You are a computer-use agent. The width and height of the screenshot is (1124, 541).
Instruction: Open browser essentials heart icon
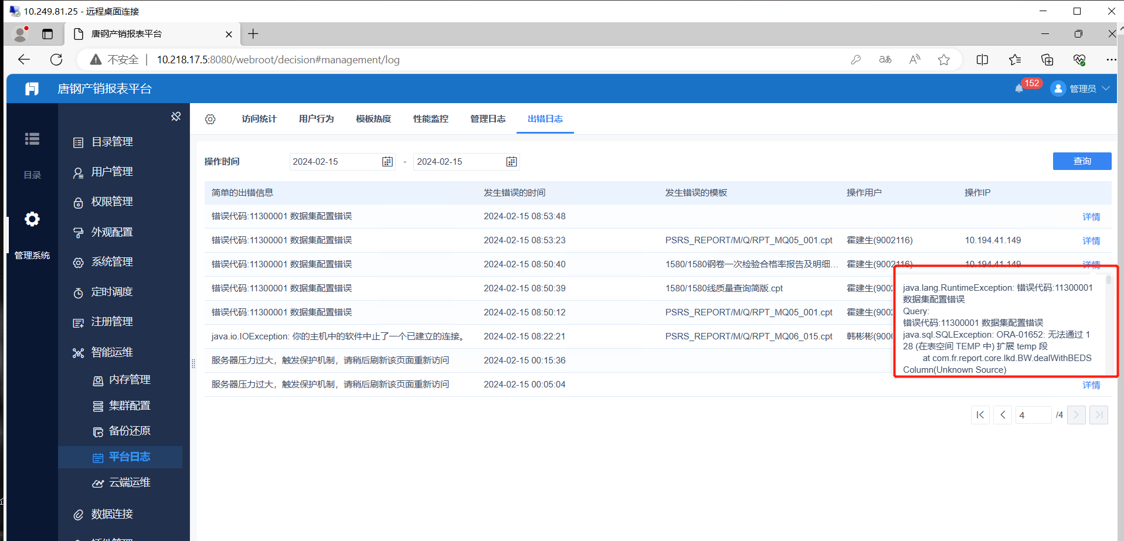pos(1079,60)
